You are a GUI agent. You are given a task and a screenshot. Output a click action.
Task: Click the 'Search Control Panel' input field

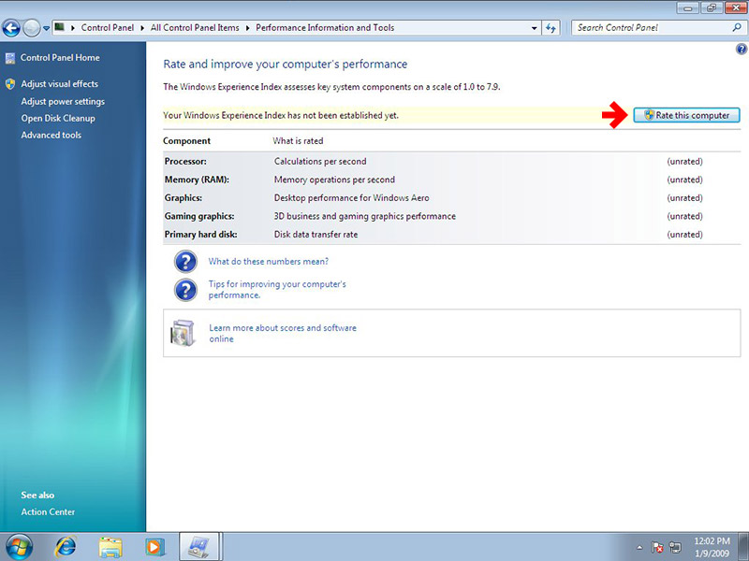[651, 28]
